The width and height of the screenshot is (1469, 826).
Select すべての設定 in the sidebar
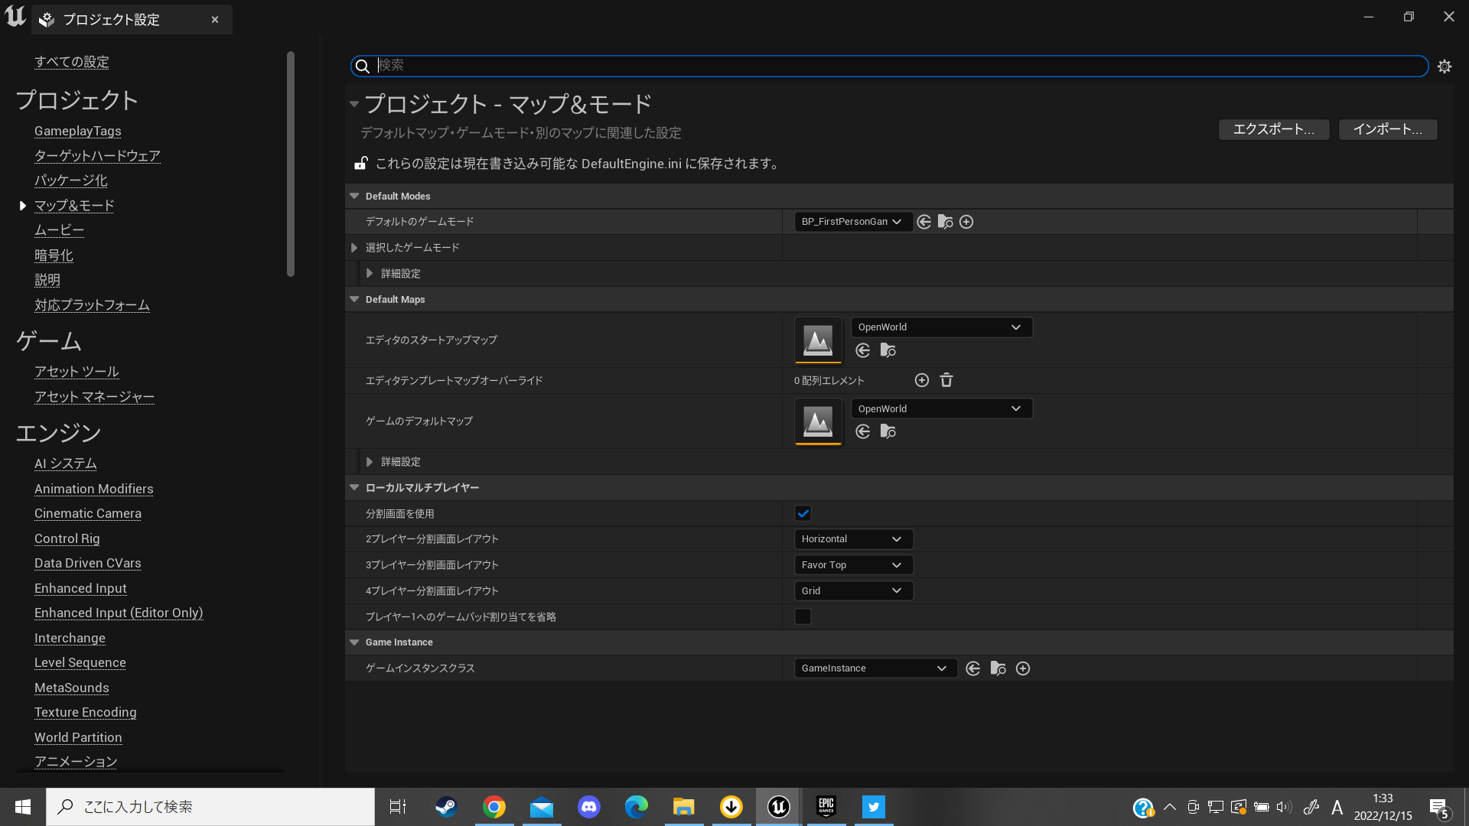[x=71, y=62]
